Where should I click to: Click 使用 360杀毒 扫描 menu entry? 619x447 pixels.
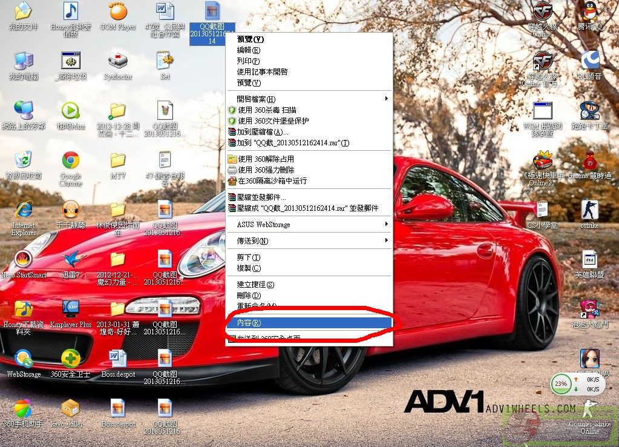coord(267,110)
